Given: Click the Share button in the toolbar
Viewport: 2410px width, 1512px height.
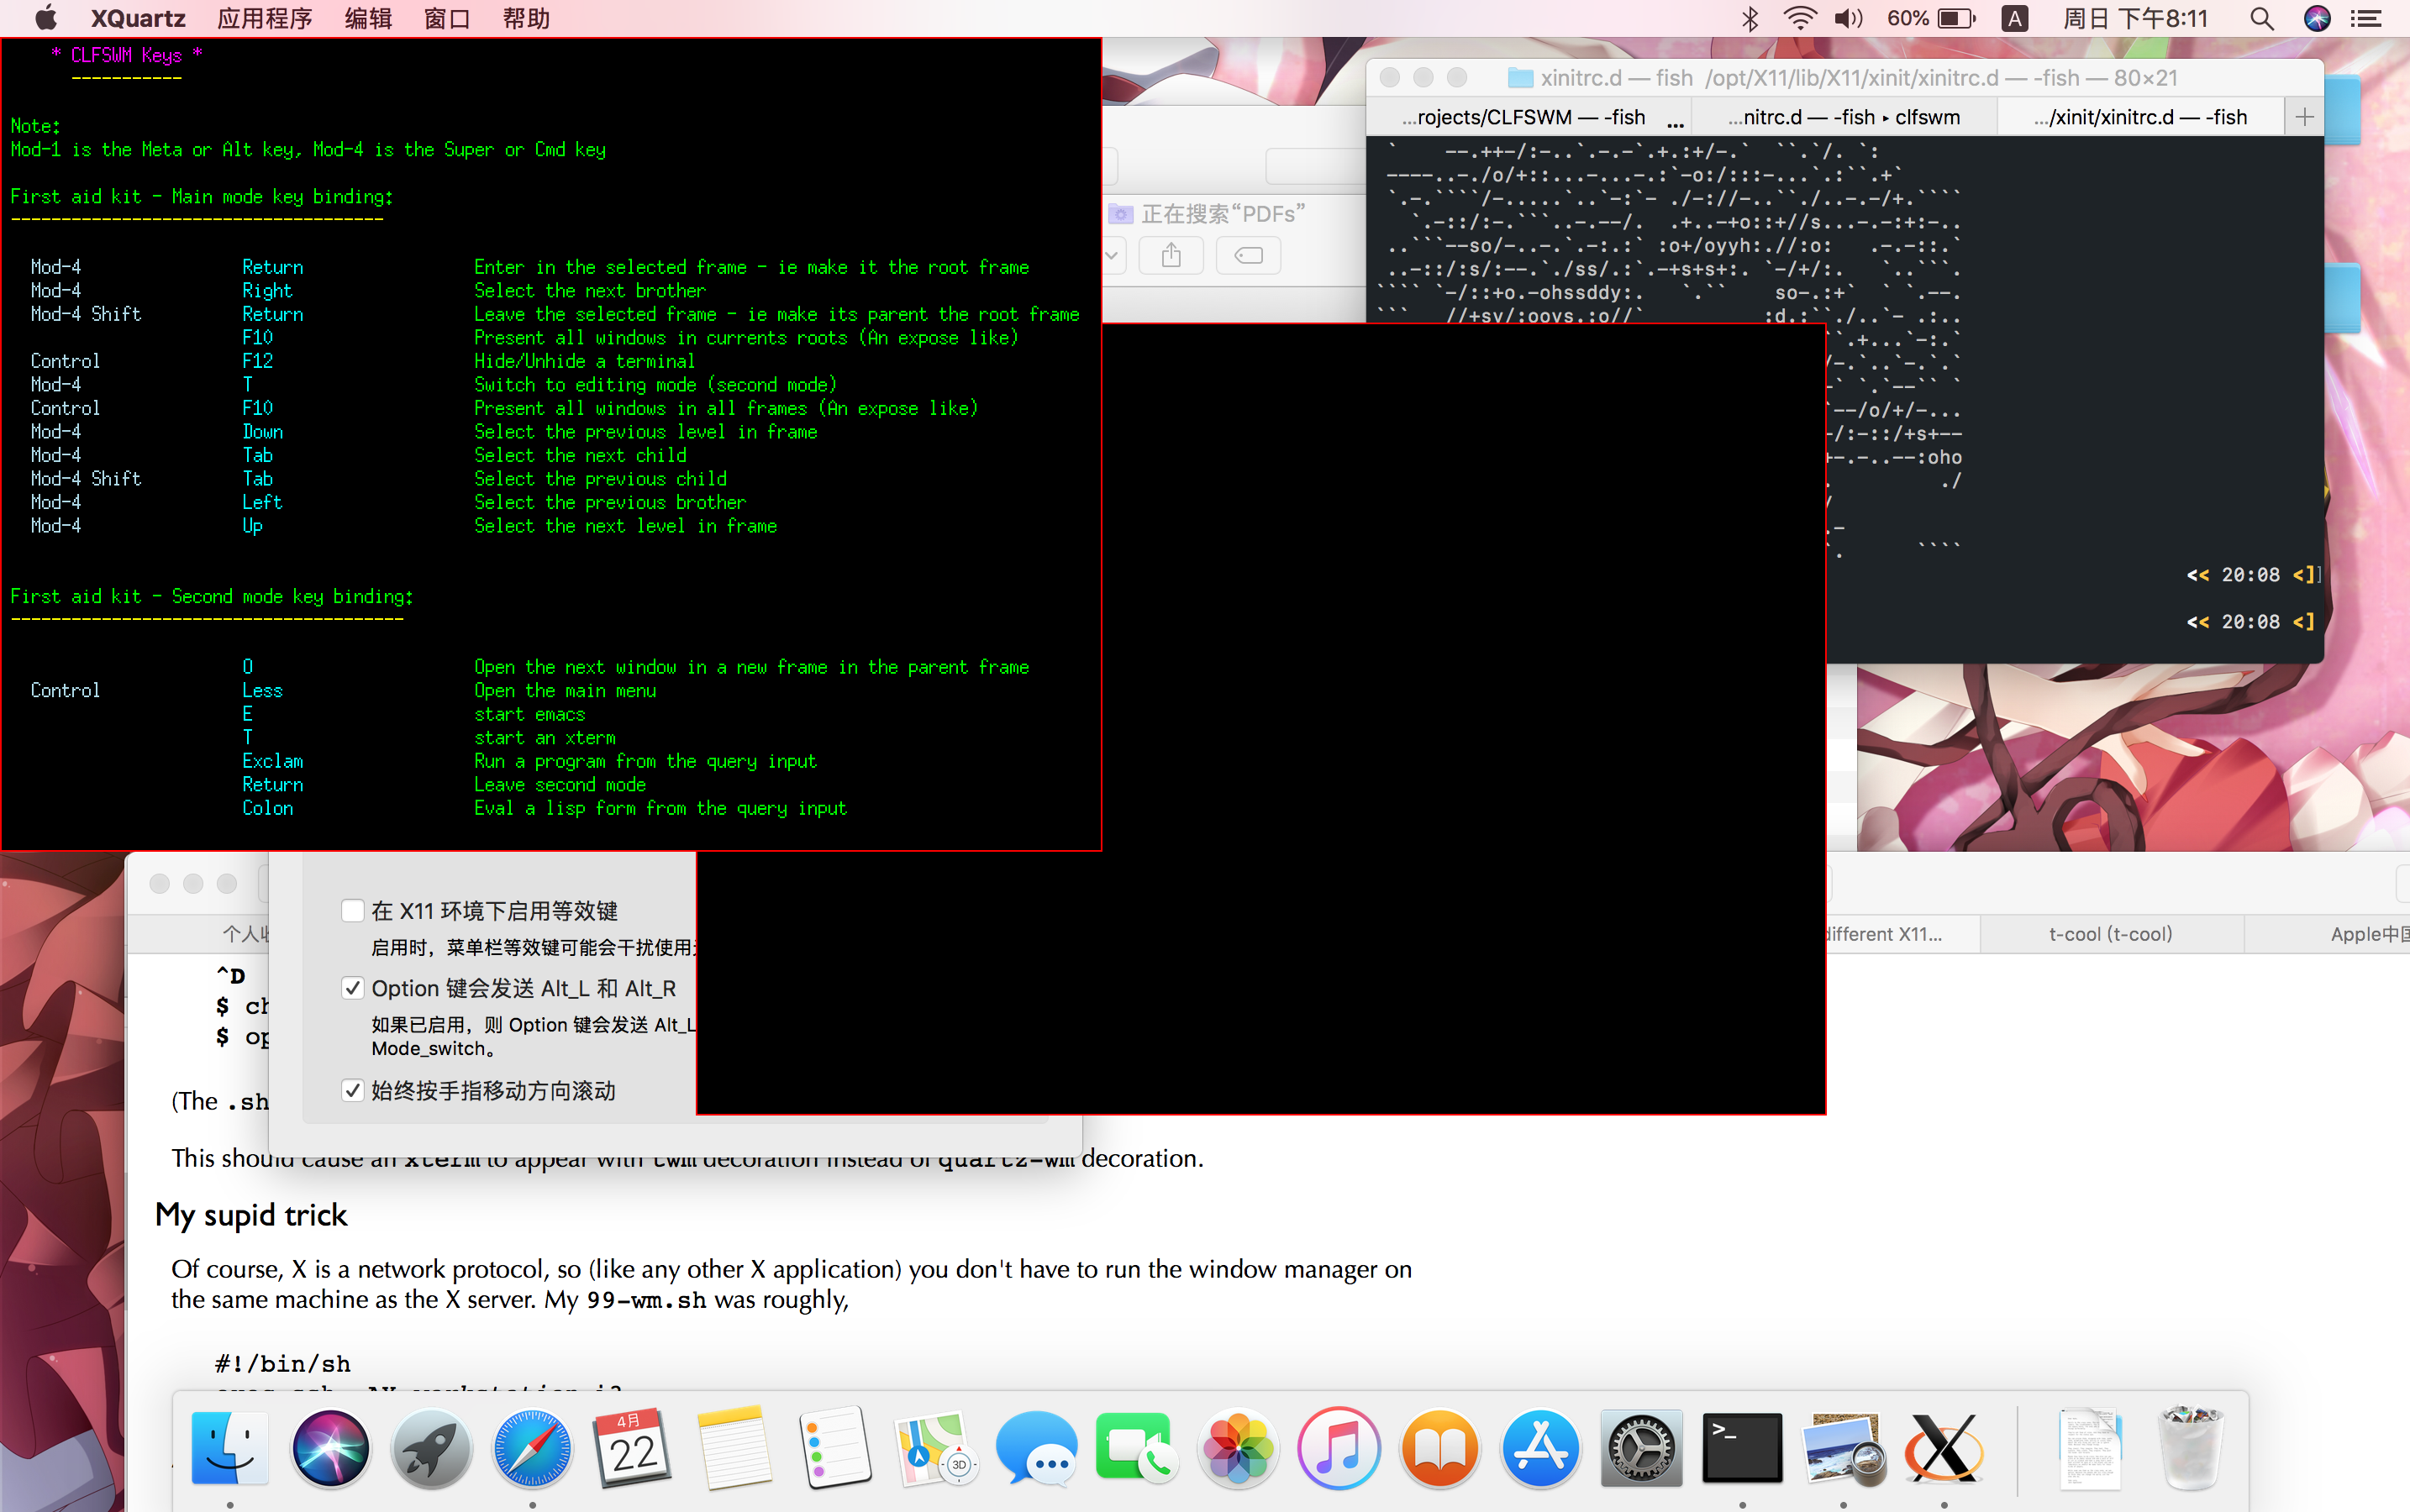Looking at the screenshot, I should click(x=1171, y=255).
